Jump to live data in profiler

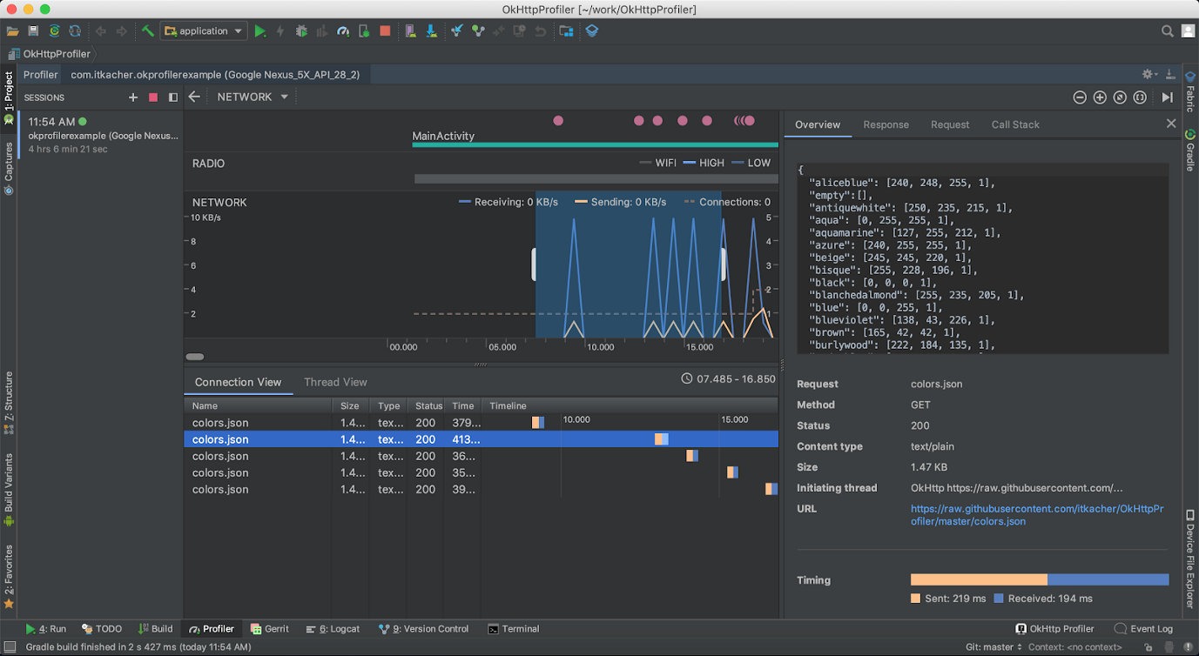(x=1168, y=97)
